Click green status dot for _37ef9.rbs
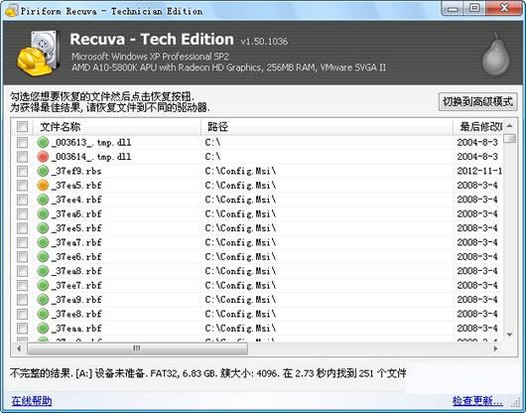This screenshot has width=526, height=413. [43, 171]
